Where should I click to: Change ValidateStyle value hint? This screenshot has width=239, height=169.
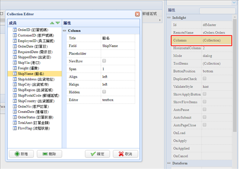tap(217, 87)
